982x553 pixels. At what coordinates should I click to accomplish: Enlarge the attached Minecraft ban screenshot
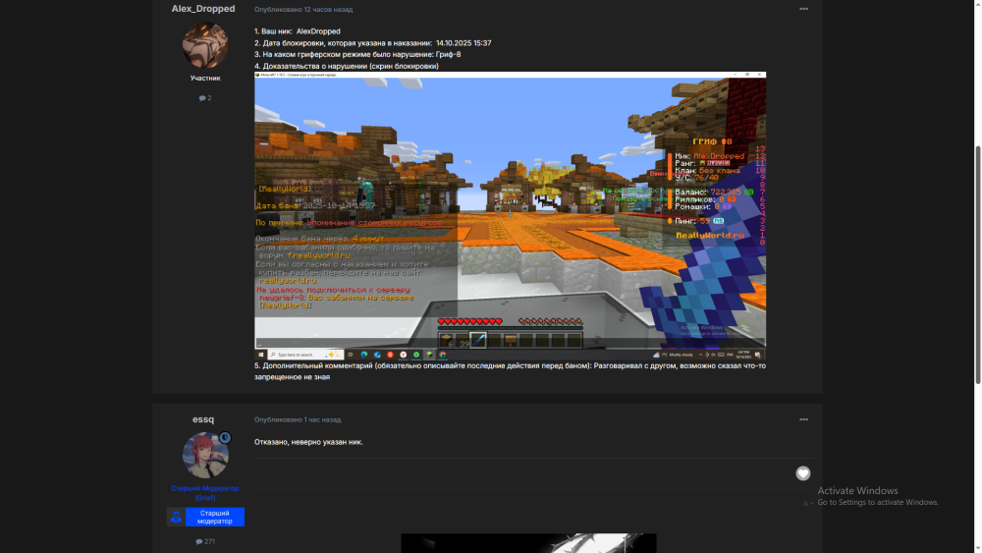pos(510,215)
